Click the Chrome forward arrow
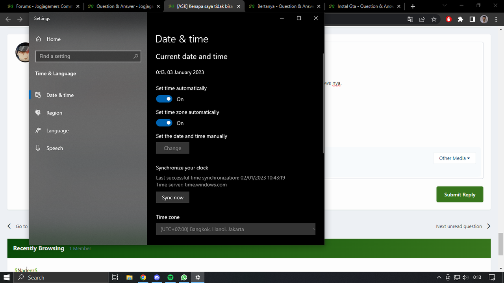 [20, 19]
